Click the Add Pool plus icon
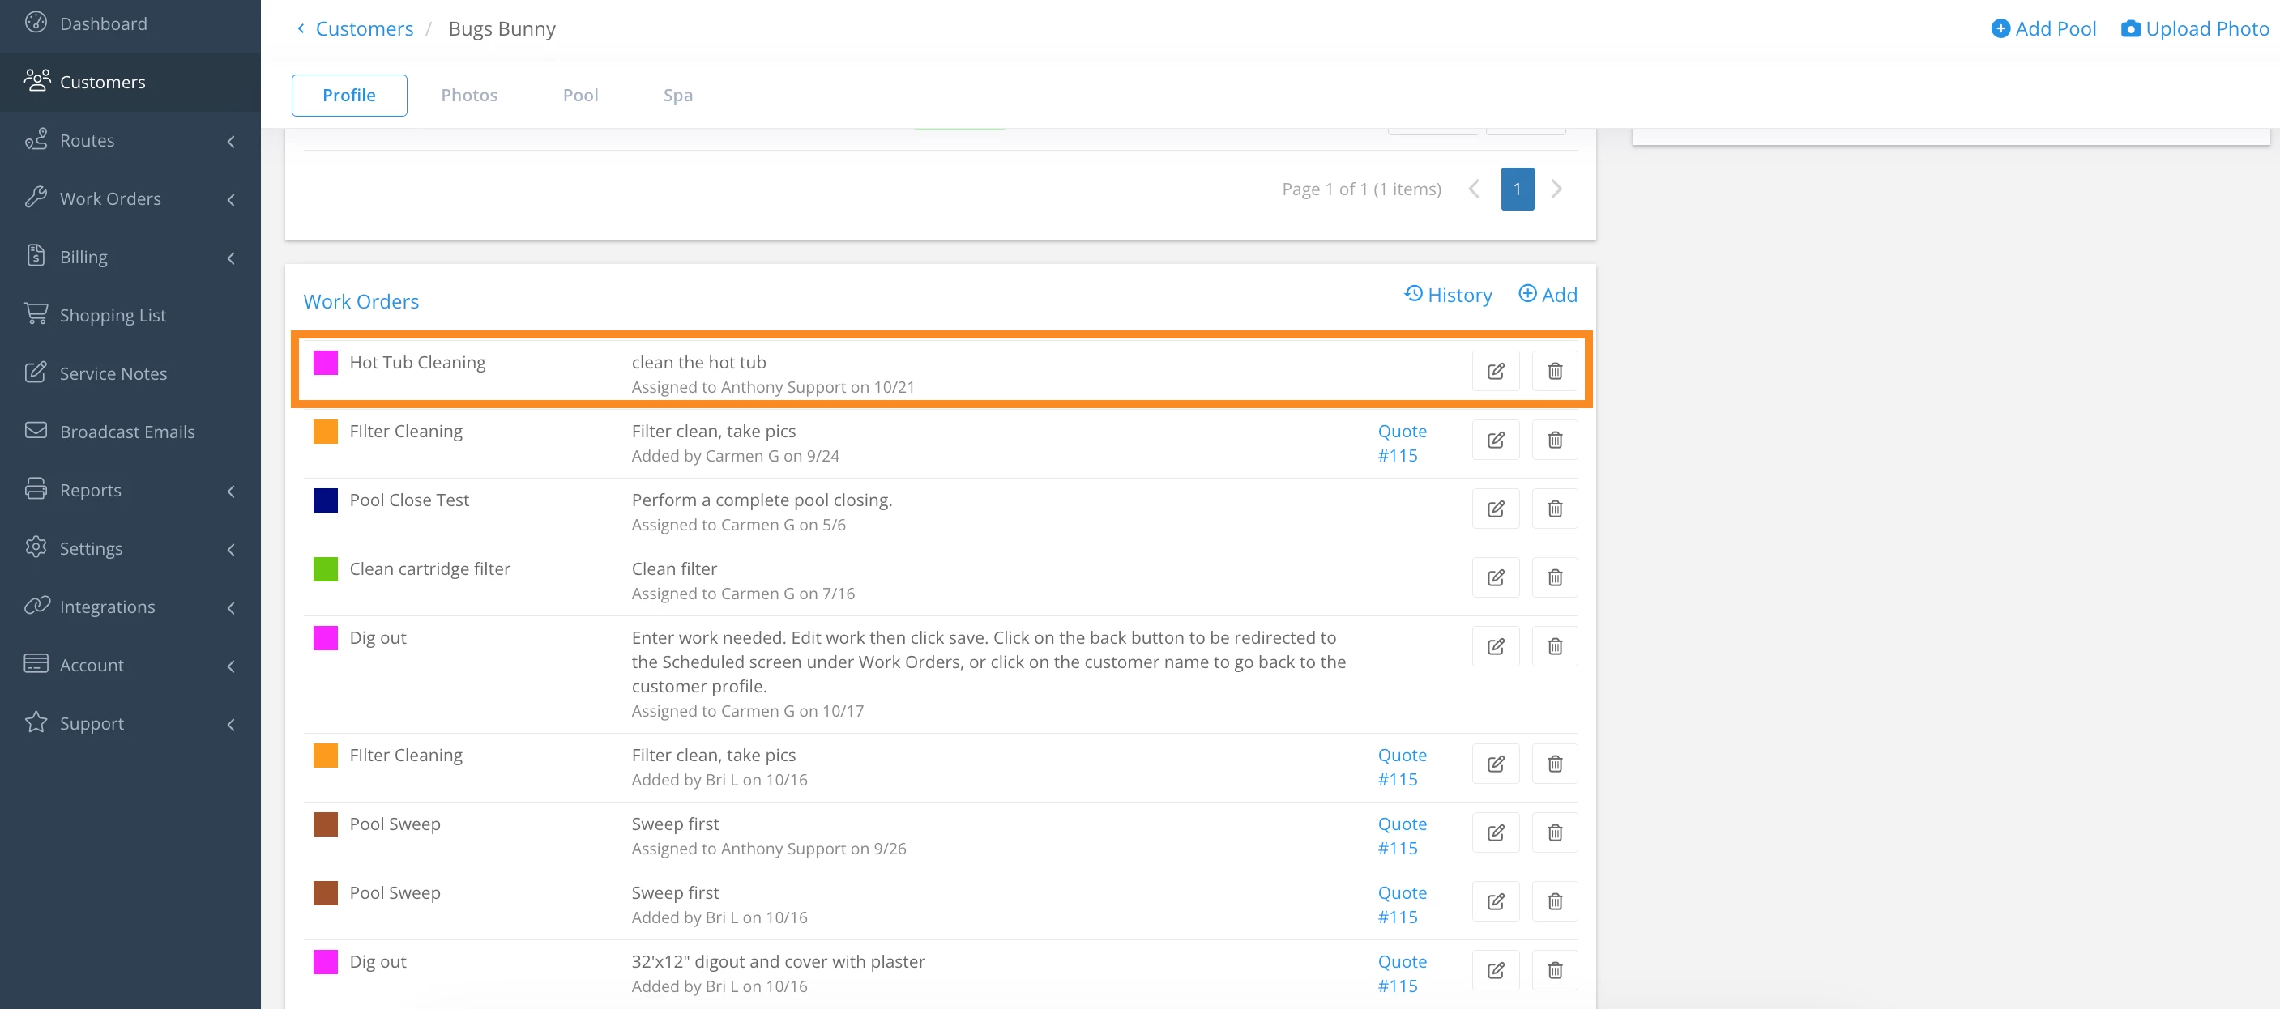Viewport: 2280px width, 1009px height. 2000,29
